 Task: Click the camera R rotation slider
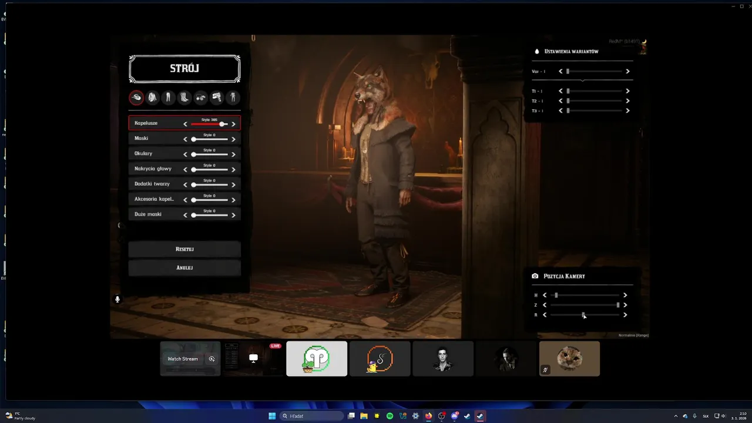585,315
